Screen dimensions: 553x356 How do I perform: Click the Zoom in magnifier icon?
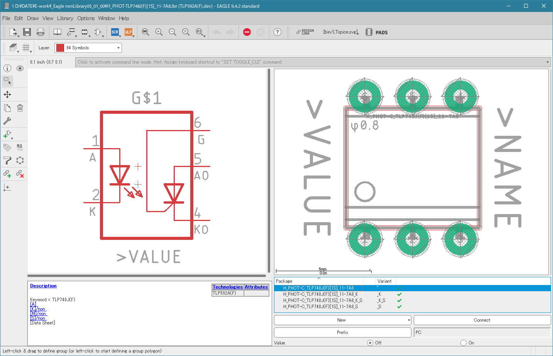point(159,32)
